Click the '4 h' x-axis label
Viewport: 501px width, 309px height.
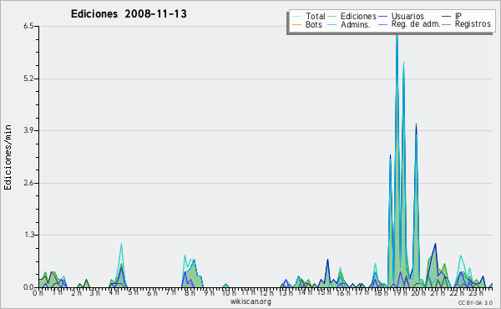point(114,292)
